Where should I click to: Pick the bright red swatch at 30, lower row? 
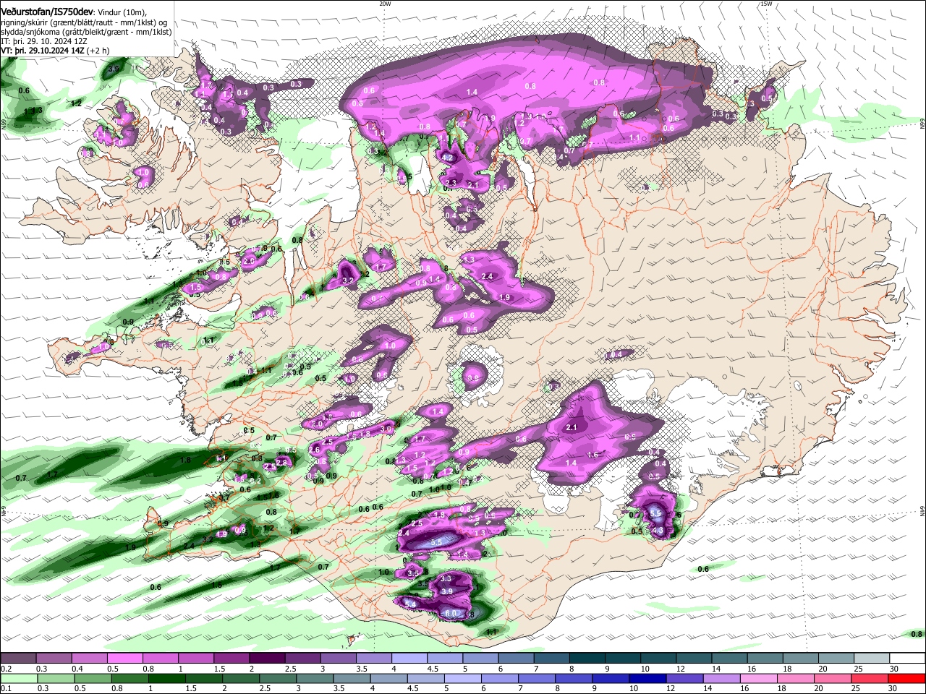point(906,678)
